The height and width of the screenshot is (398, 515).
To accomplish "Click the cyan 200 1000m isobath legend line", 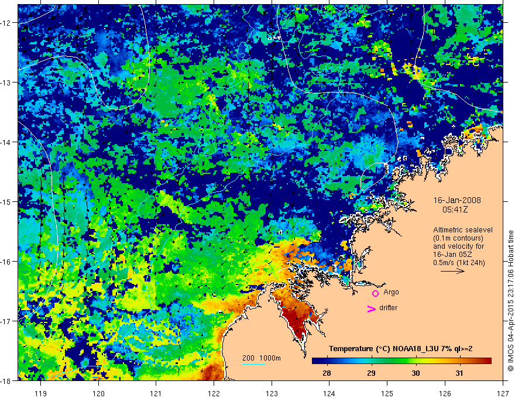I will tap(254, 364).
